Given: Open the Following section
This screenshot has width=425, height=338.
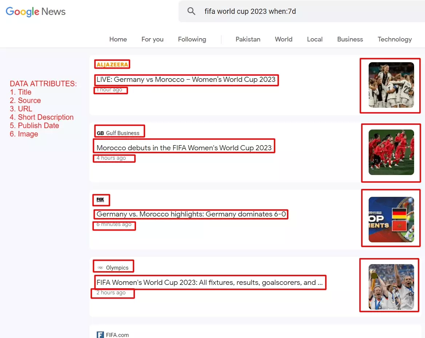Looking at the screenshot, I should pyautogui.click(x=192, y=39).
